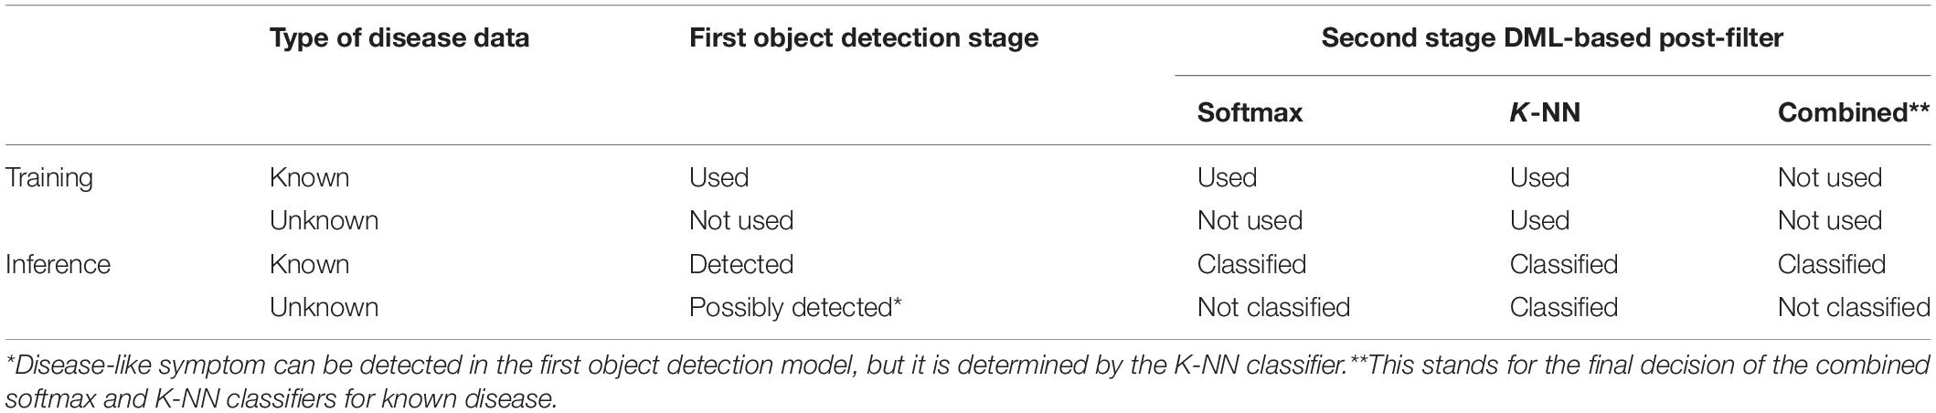Select the "First object detection stage" header
Image resolution: width=1936 pixels, height=413 pixels.
click(x=863, y=38)
